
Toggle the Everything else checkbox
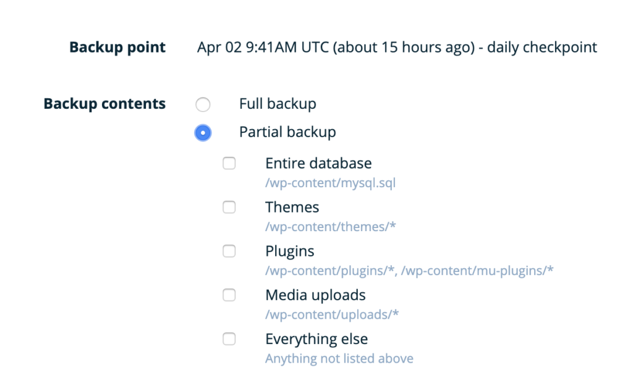pos(229,339)
